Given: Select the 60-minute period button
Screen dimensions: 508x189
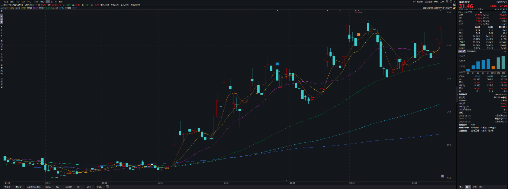Looking at the screenshot, I should [x=42, y=2].
